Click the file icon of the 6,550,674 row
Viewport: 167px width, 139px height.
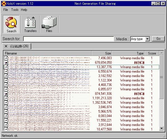(x=6, y=71)
